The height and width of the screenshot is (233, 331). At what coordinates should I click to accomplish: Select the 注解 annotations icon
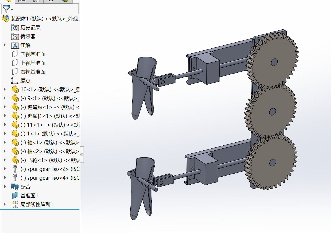pos(15,45)
